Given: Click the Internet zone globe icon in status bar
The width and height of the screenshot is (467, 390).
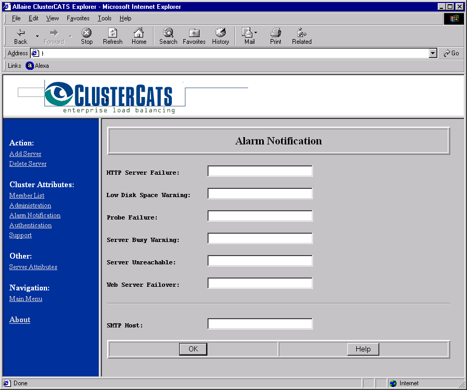Looking at the screenshot, I should click(x=393, y=383).
